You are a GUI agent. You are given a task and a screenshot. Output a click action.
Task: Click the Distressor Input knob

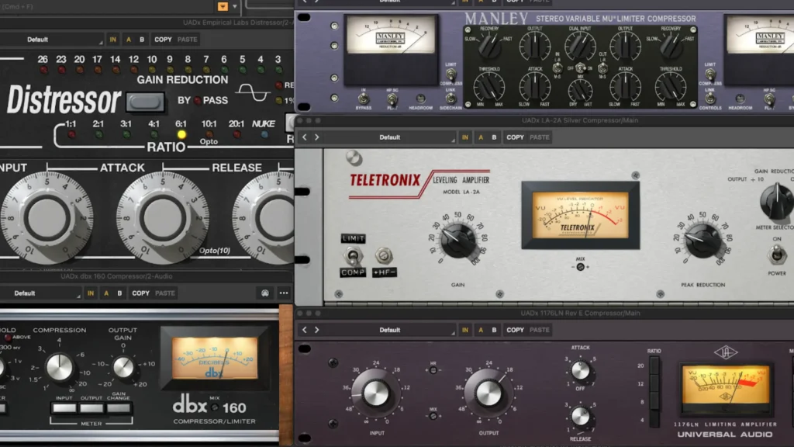click(x=47, y=217)
